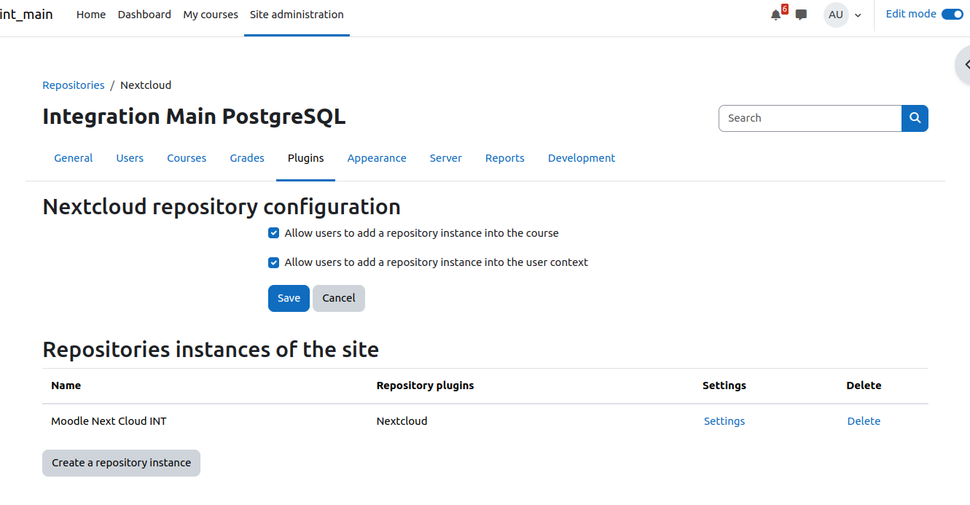Click the int_main site name
Screen dimensions: 970x505
[x=26, y=15]
